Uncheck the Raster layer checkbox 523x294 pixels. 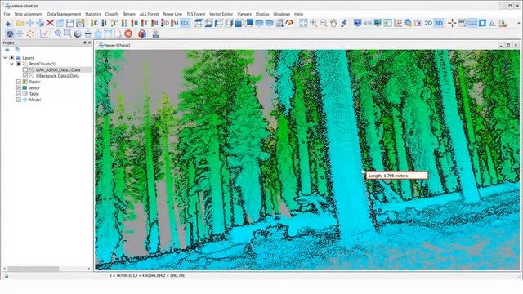coord(18,82)
